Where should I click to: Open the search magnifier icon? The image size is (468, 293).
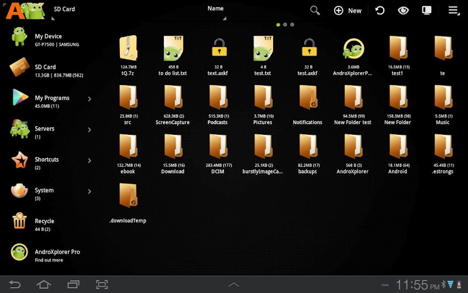[315, 11]
